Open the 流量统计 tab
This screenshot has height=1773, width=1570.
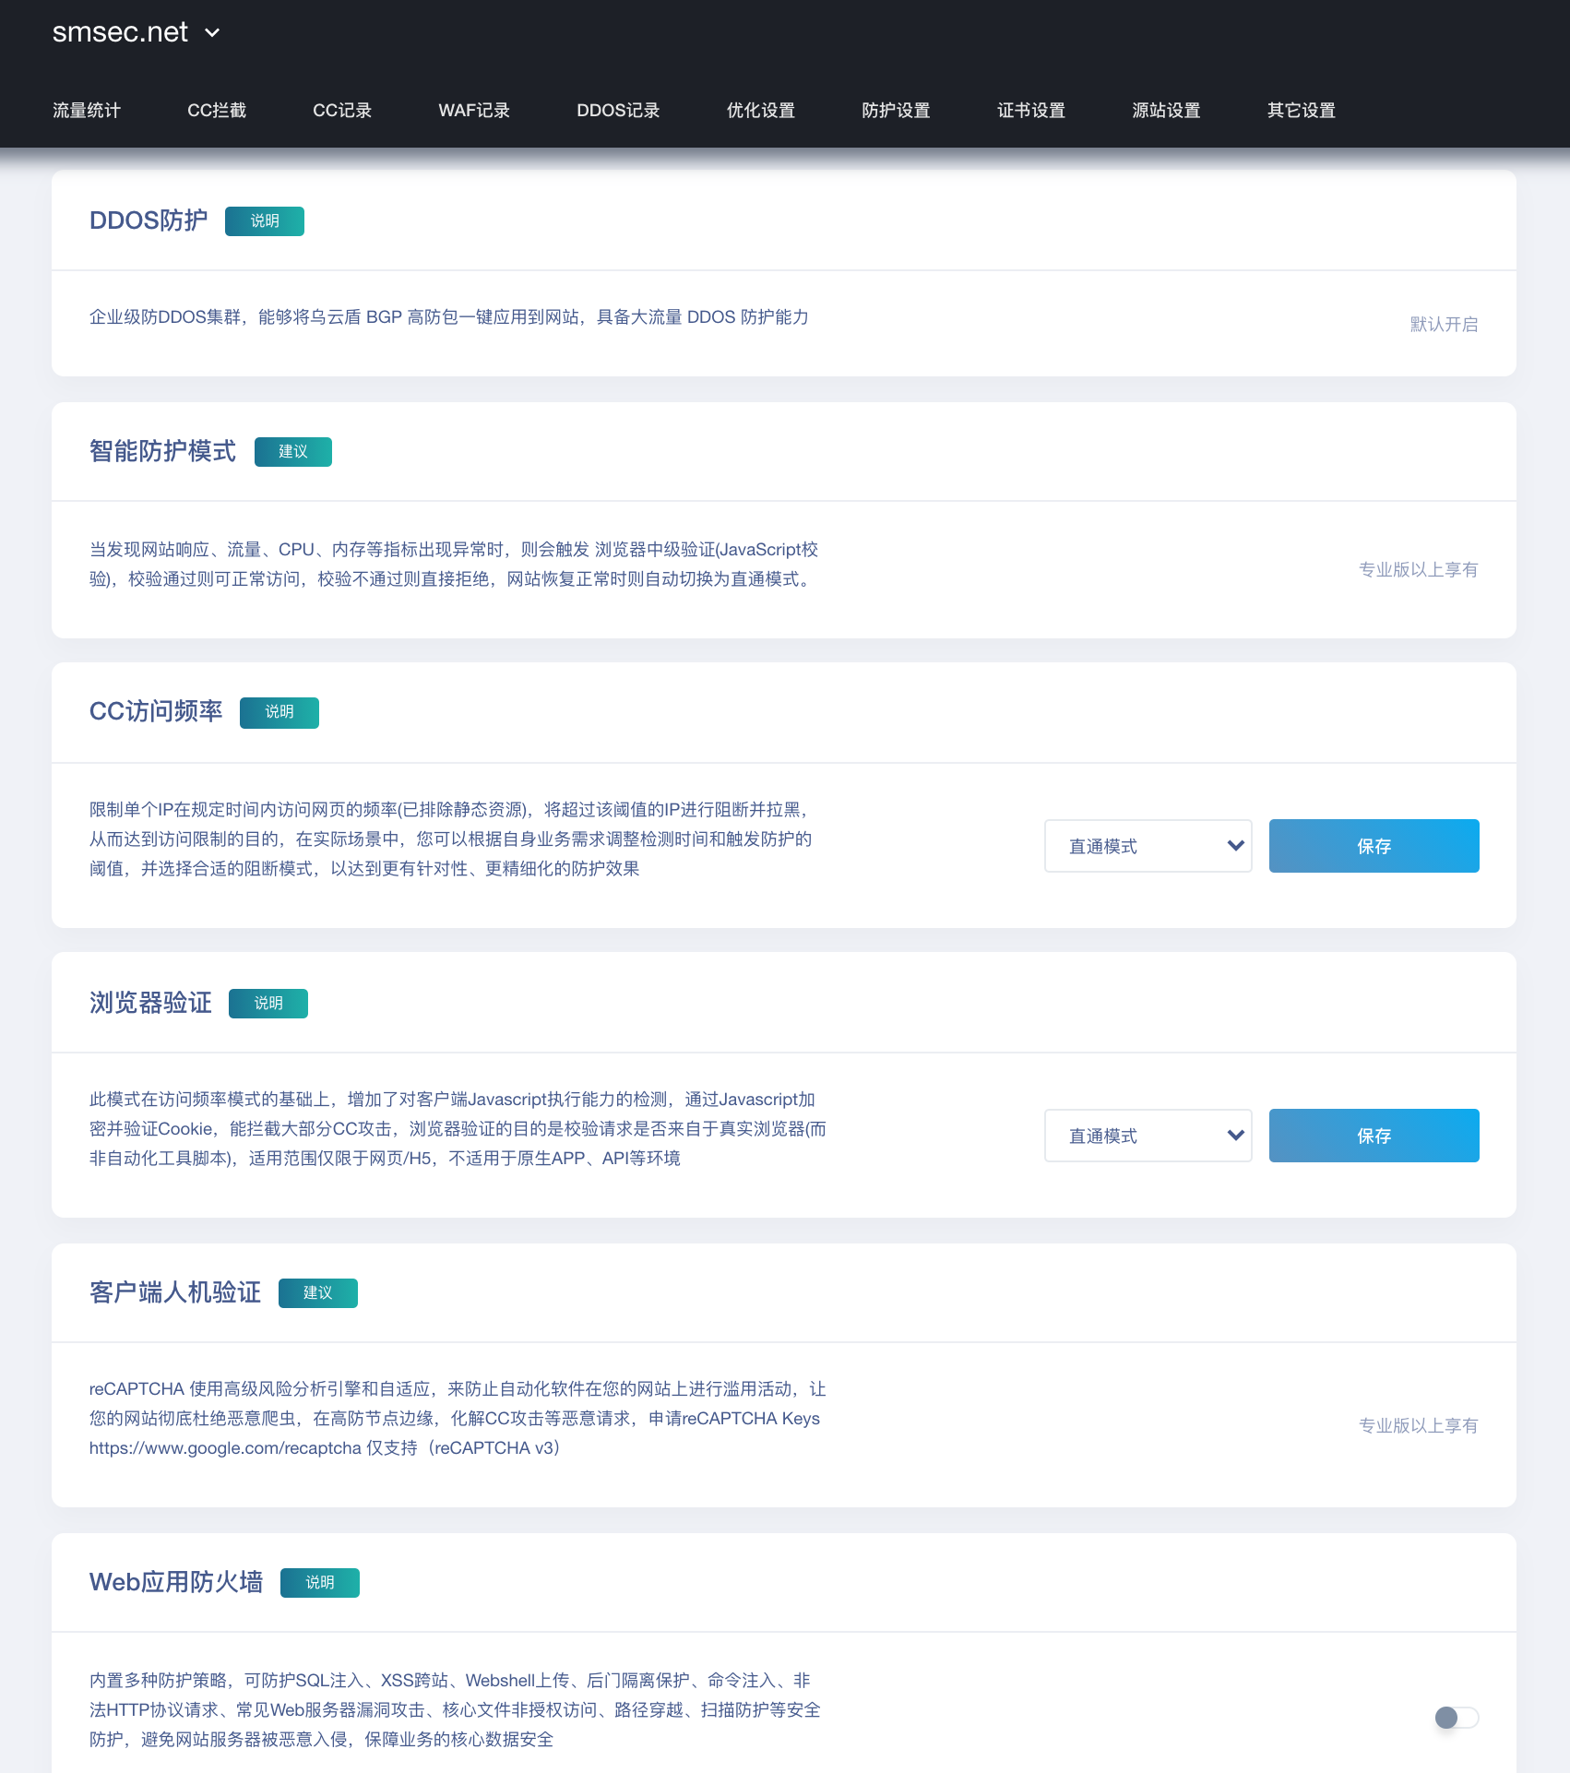(x=87, y=111)
